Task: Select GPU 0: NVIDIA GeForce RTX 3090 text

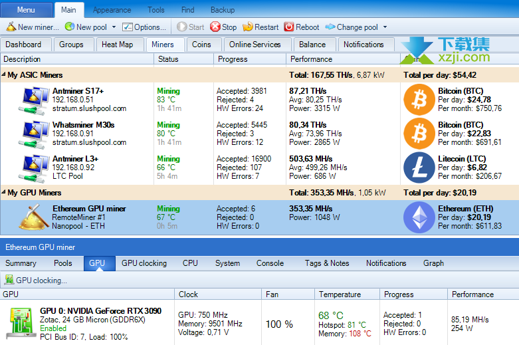Action: pos(100,310)
